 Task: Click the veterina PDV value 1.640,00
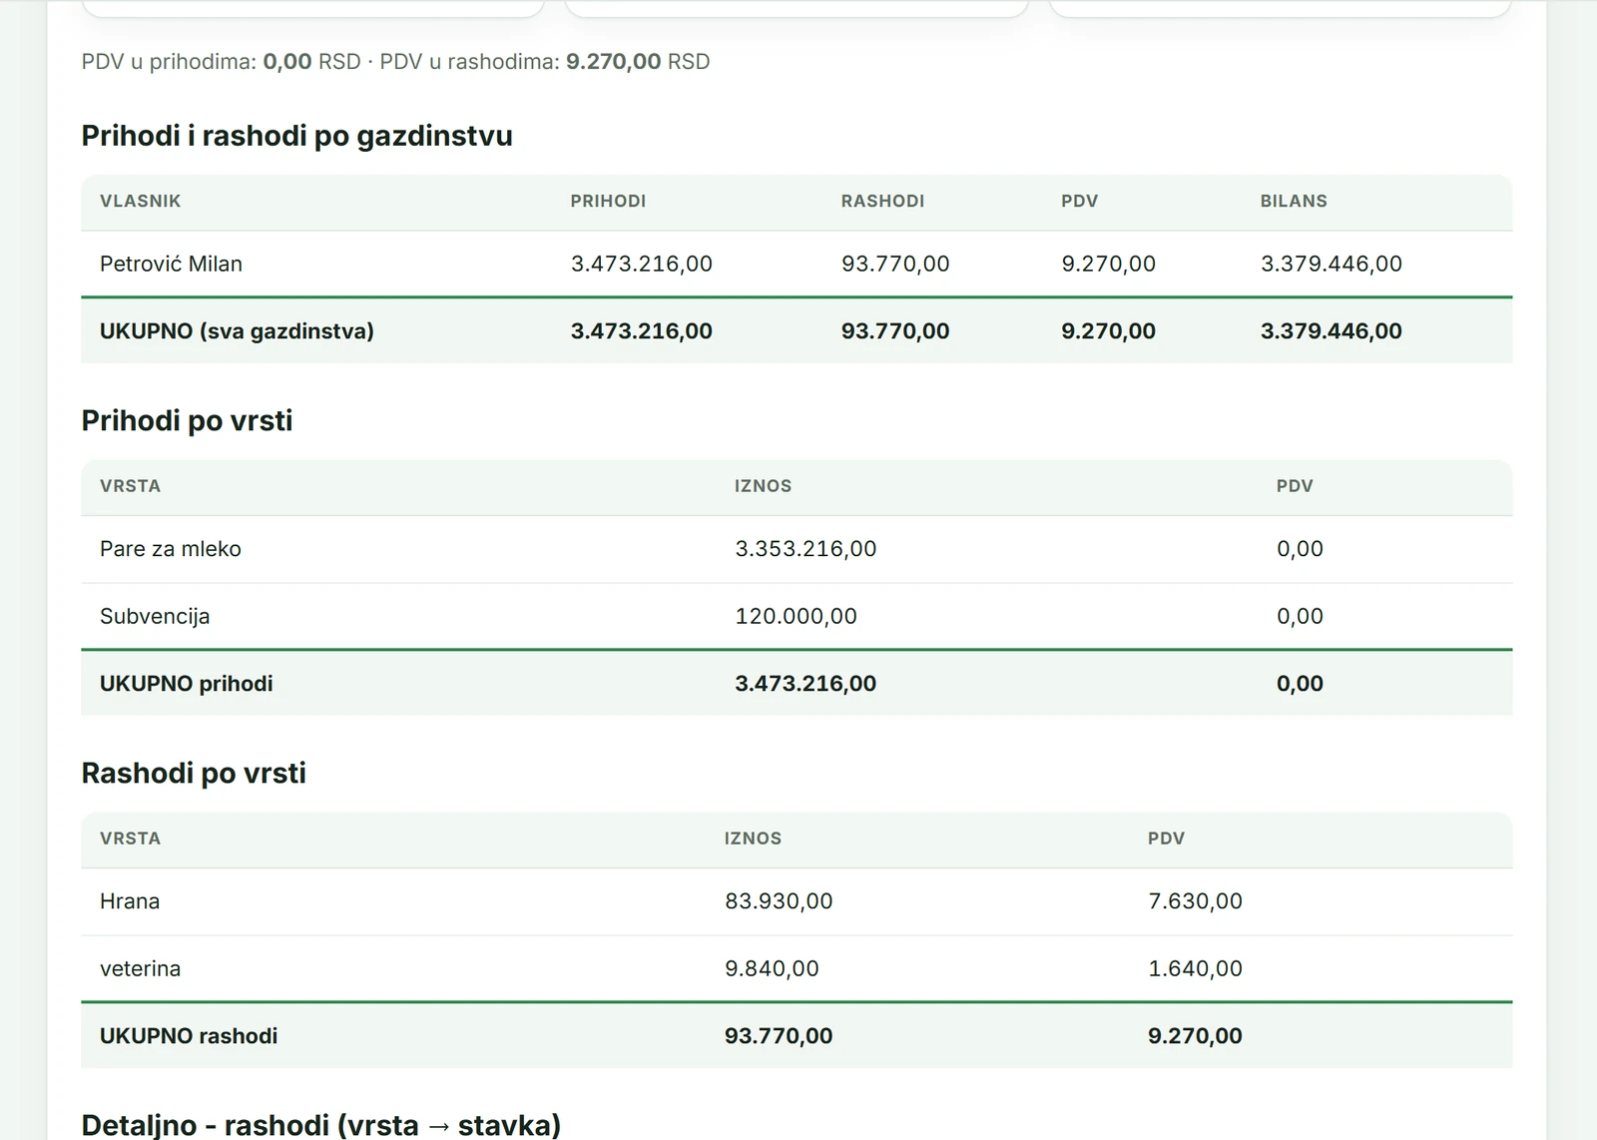click(1195, 968)
